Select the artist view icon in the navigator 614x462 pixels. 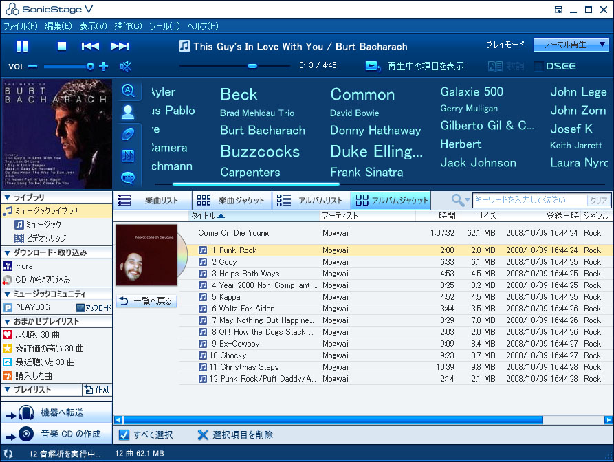click(127, 112)
